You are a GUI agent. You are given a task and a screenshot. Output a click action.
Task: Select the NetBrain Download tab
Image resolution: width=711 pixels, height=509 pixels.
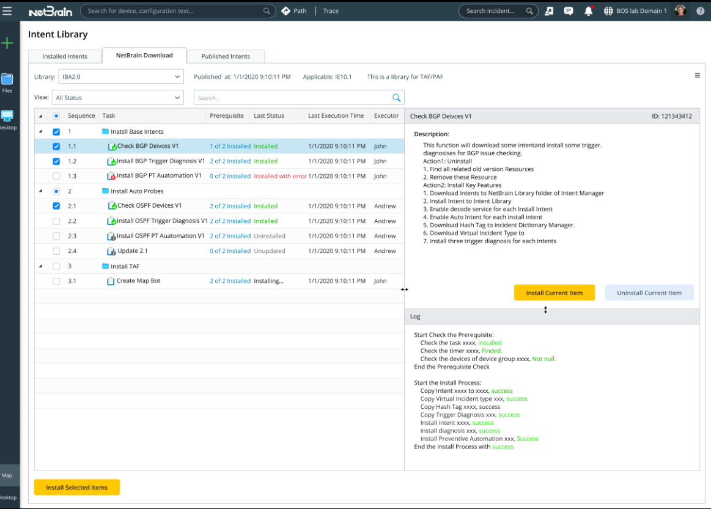[x=144, y=55]
